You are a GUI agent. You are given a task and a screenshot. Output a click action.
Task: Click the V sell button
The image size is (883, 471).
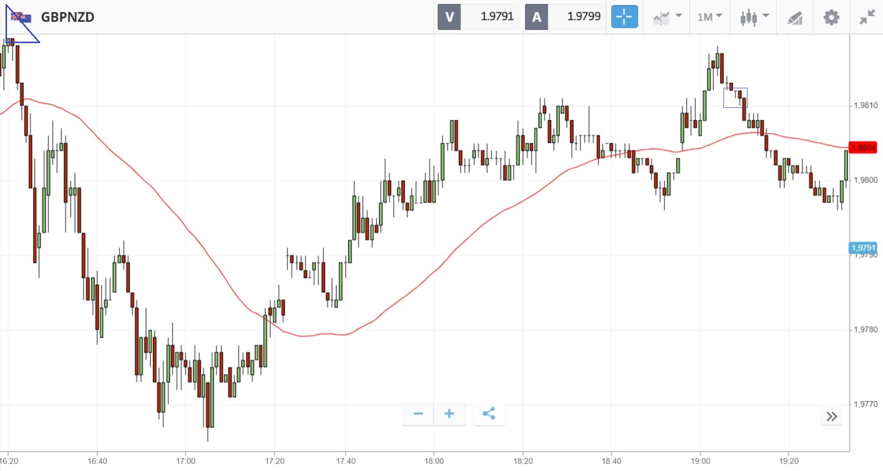[449, 17]
